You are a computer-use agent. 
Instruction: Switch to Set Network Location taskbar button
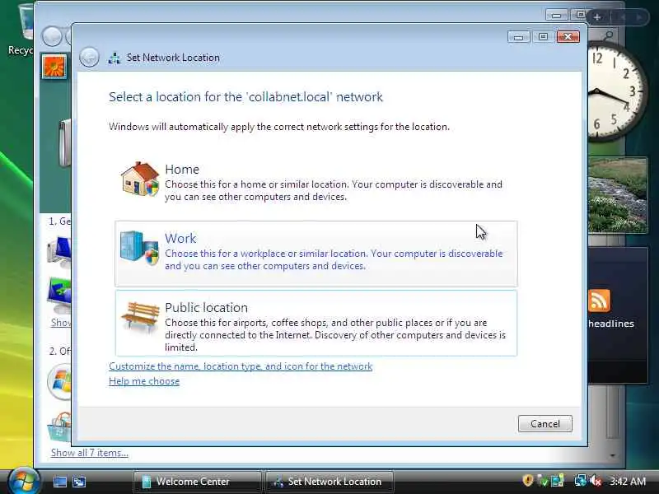coord(330,482)
